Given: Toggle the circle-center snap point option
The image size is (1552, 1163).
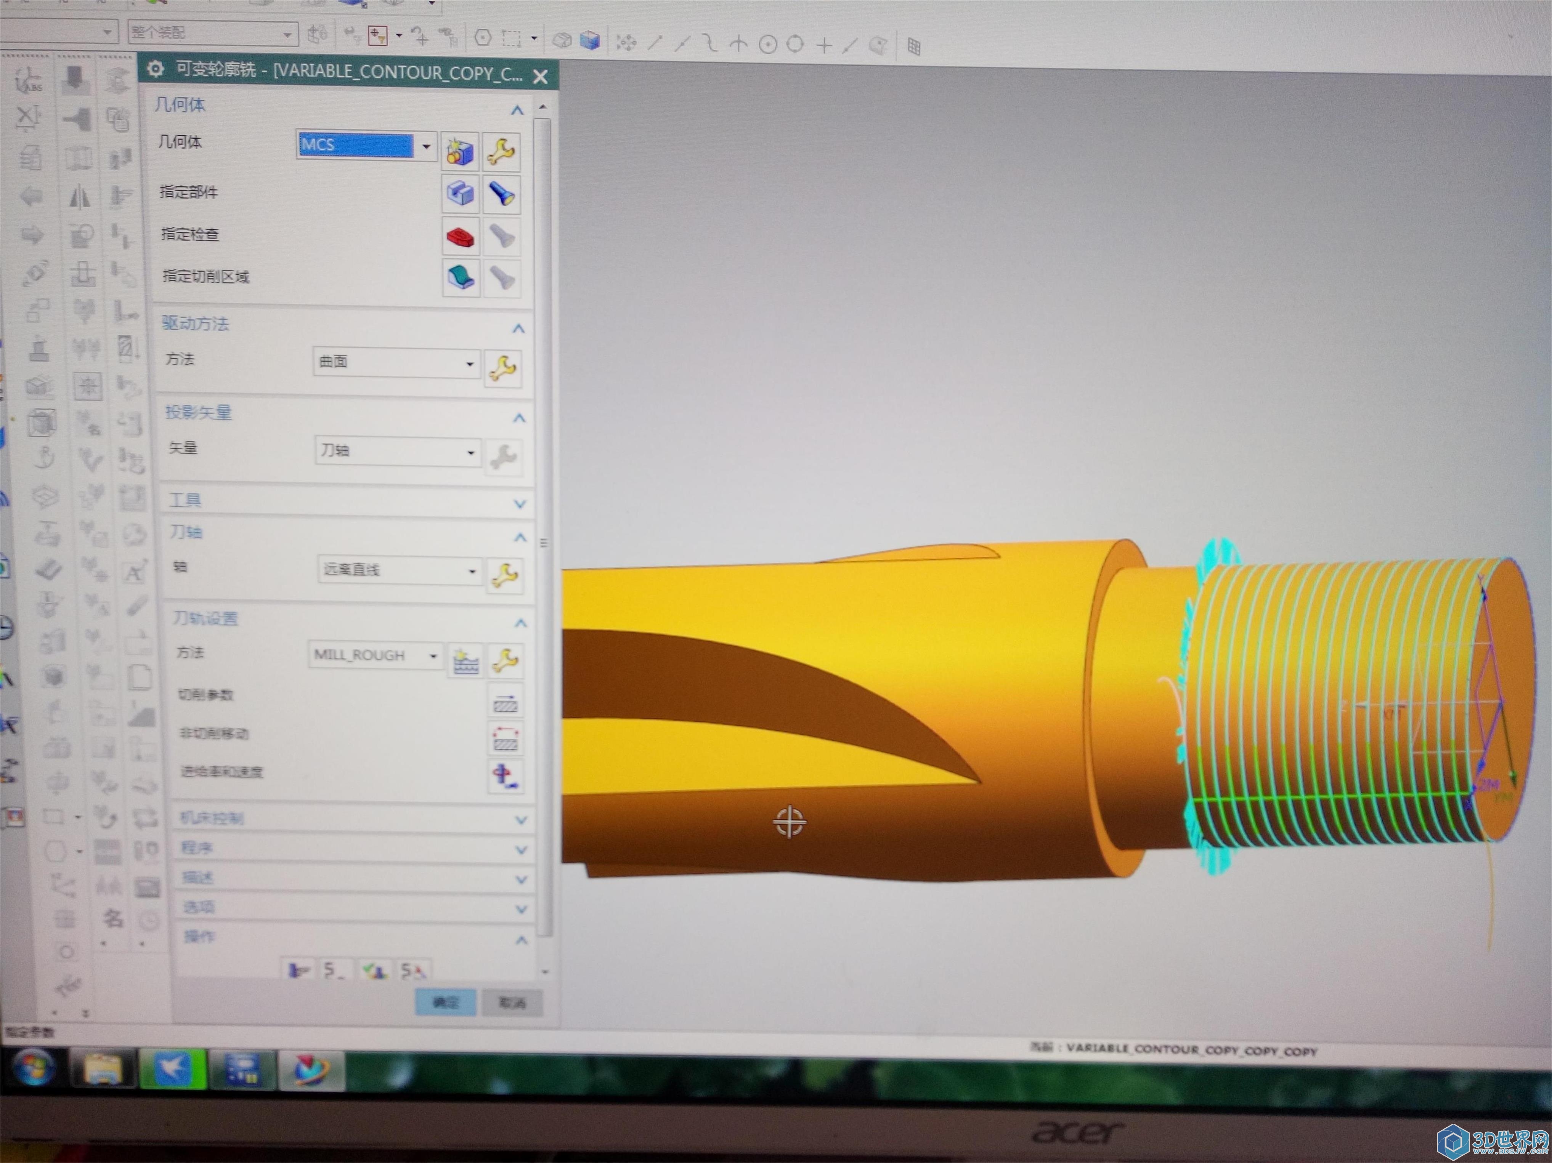Looking at the screenshot, I should pos(768,45).
